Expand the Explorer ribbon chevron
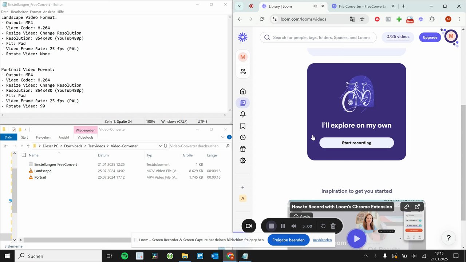This screenshot has height=262, width=466. pyautogui.click(x=223, y=137)
